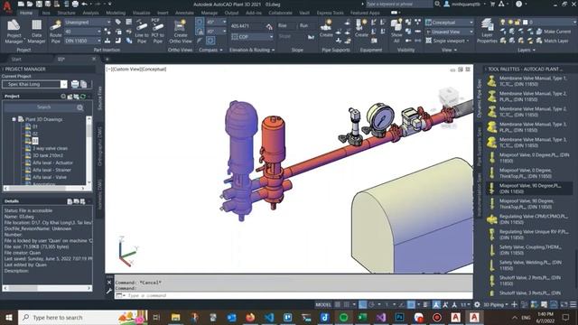This screenshot has height=325, width=578.
Task: Open the DIN 11850 spec dropdown
Action: pyautogui.click(x=82, y=41)
